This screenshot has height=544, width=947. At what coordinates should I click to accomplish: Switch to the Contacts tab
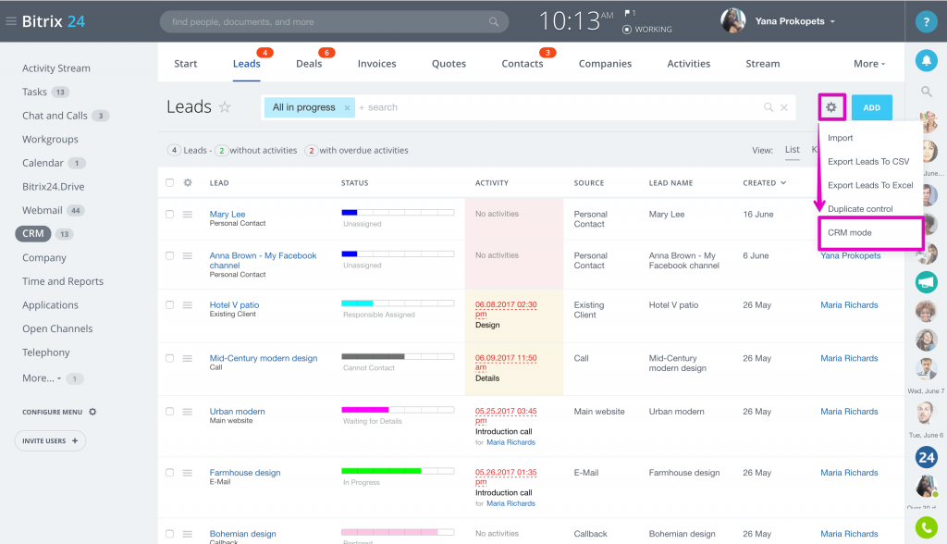click(522, 64)
